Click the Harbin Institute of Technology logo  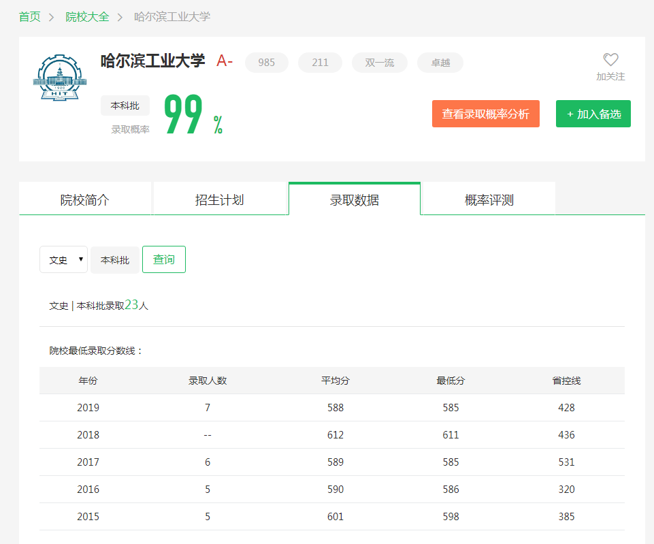coord(60,78)
